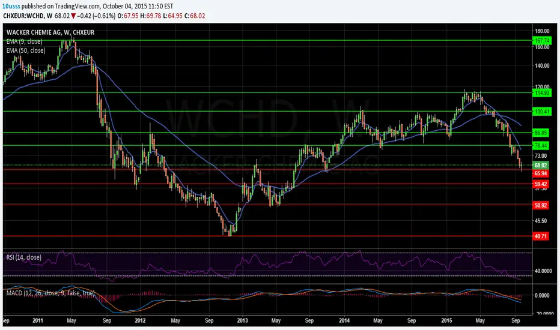Click the 2015 label on time axis
560x330 pixels.
[447, 320]
